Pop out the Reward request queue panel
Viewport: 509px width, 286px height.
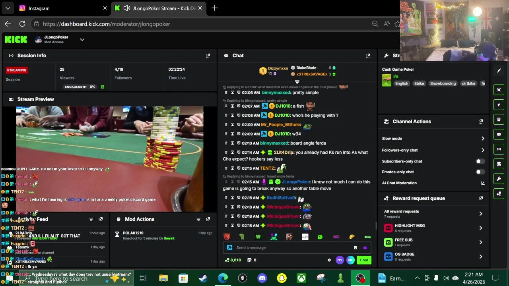click(481, 198)
